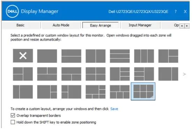Pick layout with narrow left, wide right column
The image size is (192, 131).
pyautogui.click(x=23, y=92)
